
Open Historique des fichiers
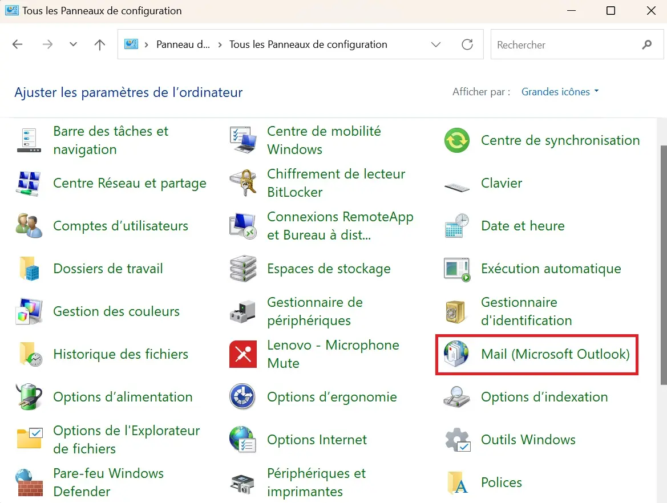(x=120, y=354)
